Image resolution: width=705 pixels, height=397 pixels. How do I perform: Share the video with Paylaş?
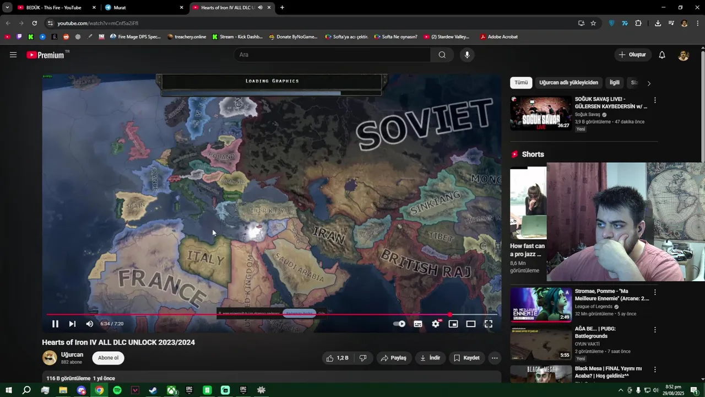coord(394,358)
